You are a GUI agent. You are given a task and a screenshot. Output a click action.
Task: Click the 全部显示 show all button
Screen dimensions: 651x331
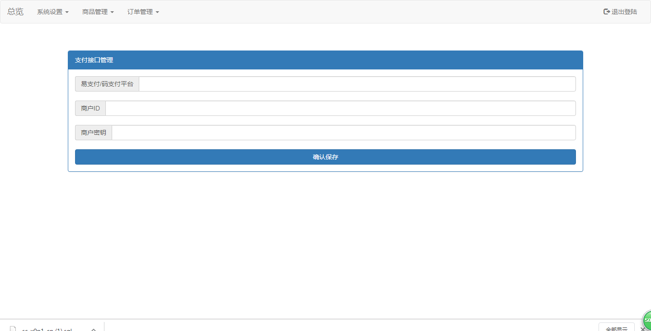[x=616, y=328]
